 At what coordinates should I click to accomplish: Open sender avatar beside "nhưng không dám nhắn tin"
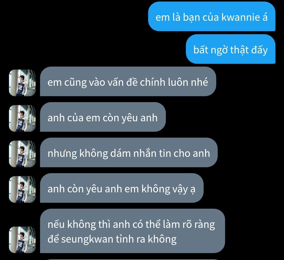tap(22, 154)
